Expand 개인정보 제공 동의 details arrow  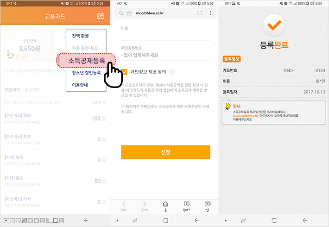[172, 72]
